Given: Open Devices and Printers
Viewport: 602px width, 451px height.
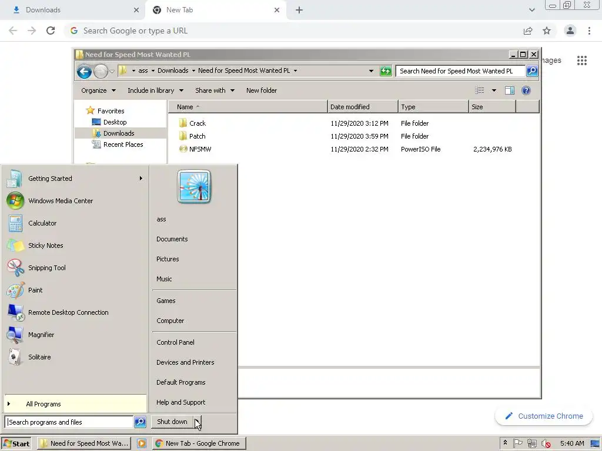Looking at the screenshot, I should click(185, 362).
